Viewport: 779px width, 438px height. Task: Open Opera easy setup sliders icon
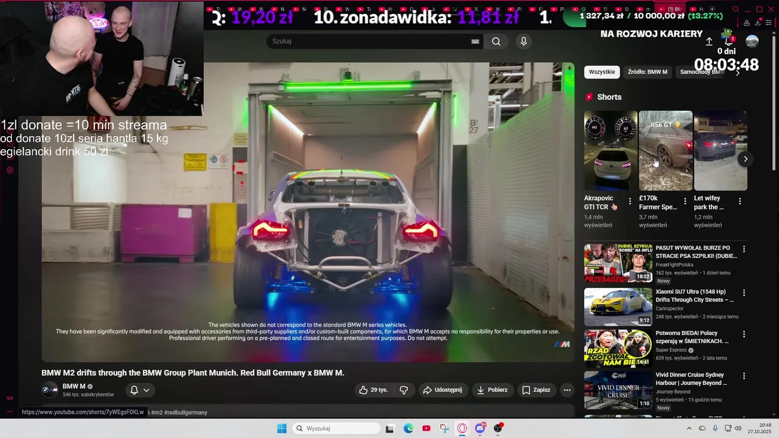pyautogui.click(x=769, y=23)
